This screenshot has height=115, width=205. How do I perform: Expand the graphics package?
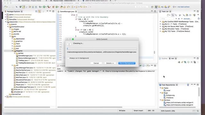[x=12, y=41]
